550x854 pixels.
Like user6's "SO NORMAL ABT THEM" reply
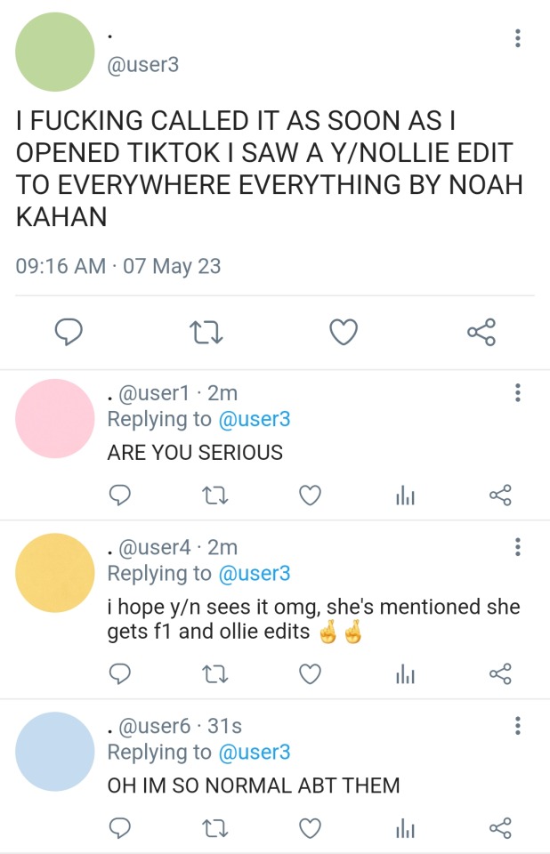coord(309,828)
